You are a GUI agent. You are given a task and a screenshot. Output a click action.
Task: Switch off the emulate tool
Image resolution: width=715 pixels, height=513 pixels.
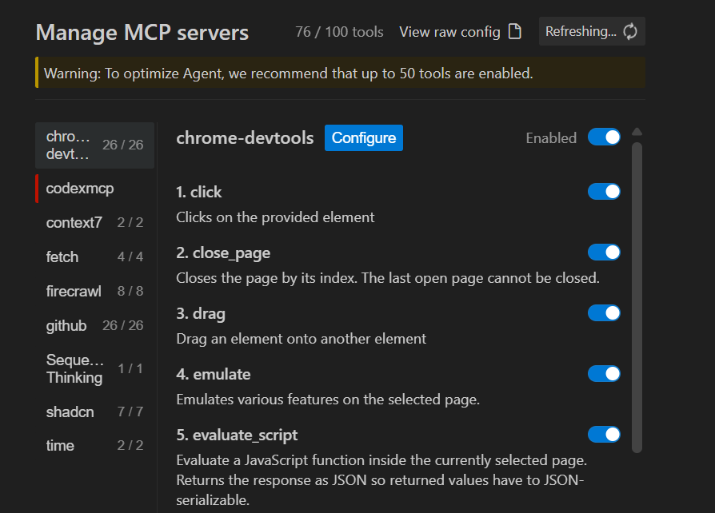604,374
